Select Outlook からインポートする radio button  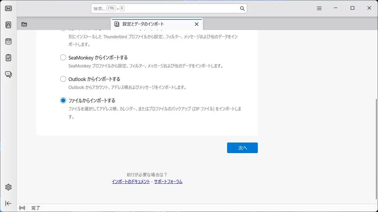[x=63, y=79]
